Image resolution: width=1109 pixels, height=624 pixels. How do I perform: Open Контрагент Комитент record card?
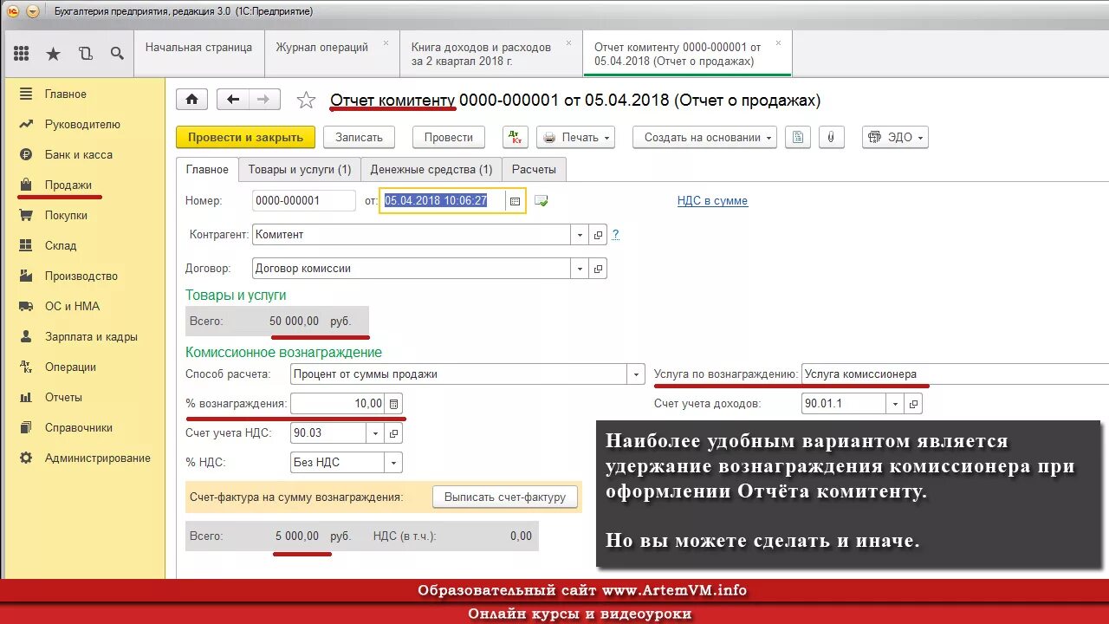(598, 235)
